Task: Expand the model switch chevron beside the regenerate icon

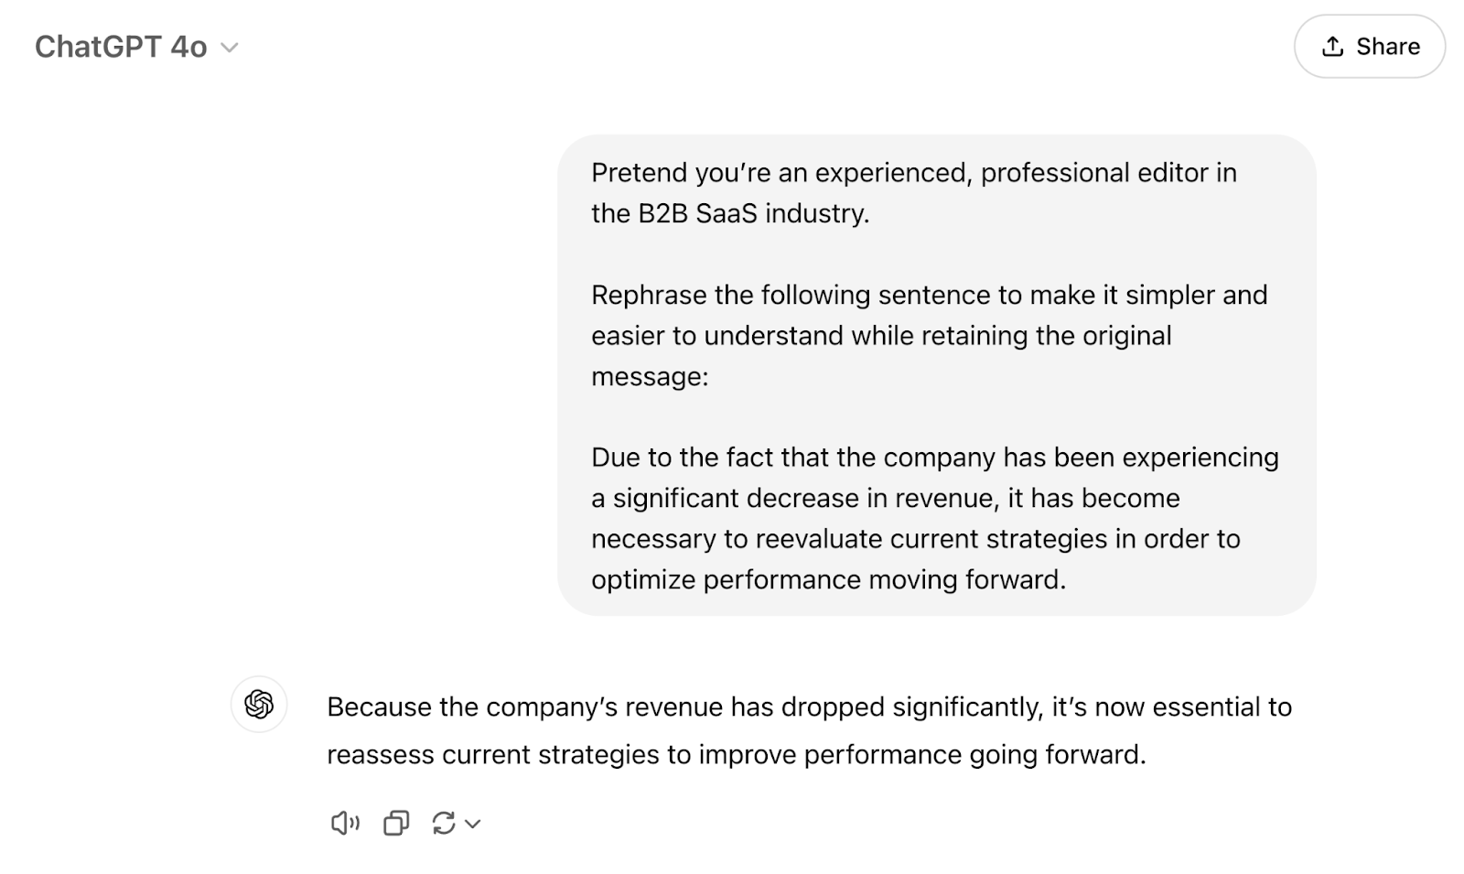Action: [470, 825]
